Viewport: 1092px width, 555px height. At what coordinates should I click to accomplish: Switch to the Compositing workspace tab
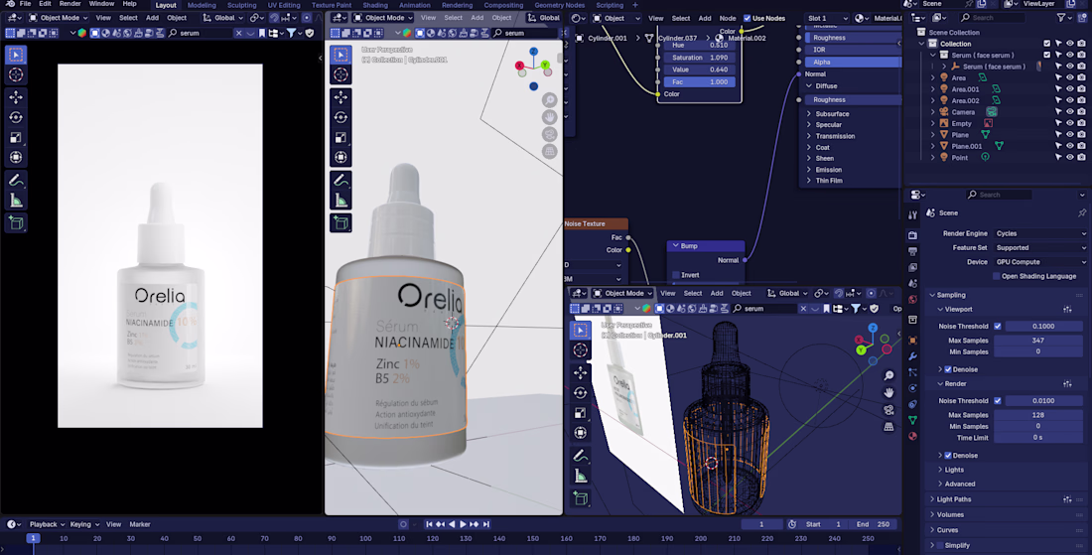pos(503,5)
